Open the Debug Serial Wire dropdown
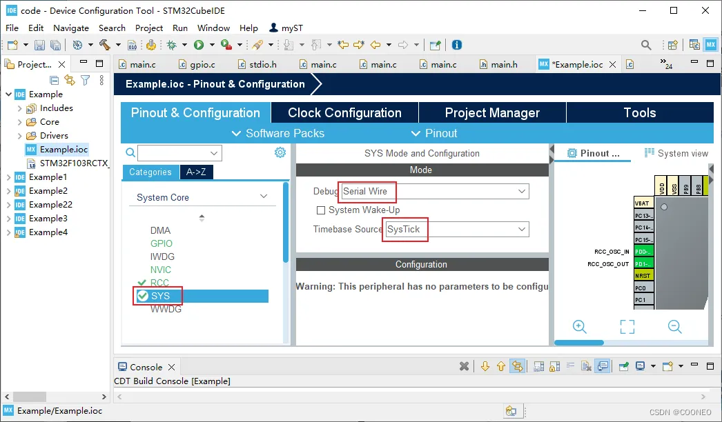722x422 pixels. pos(521,191)
